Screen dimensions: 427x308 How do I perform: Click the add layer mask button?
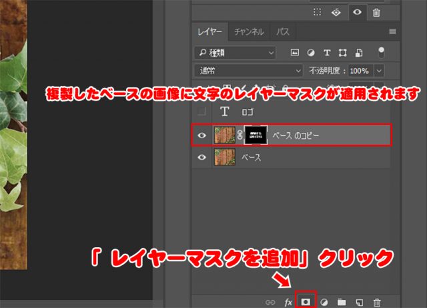click(x=306, y=302)
